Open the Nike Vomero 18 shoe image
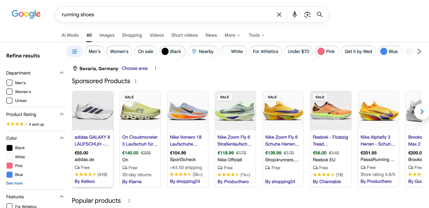The height and width of the screenshot is (208, 429). coord(188,110)
